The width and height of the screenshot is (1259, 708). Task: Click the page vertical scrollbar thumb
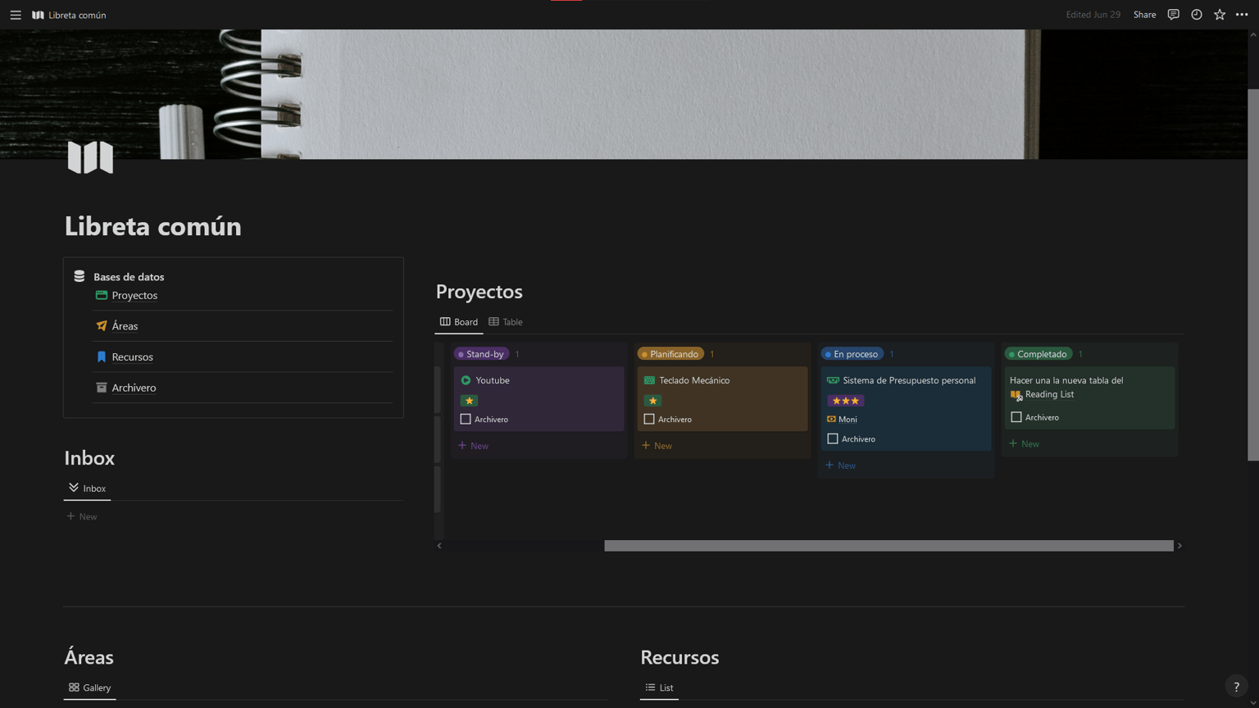pyautogui.click(x=1252, y=275)
